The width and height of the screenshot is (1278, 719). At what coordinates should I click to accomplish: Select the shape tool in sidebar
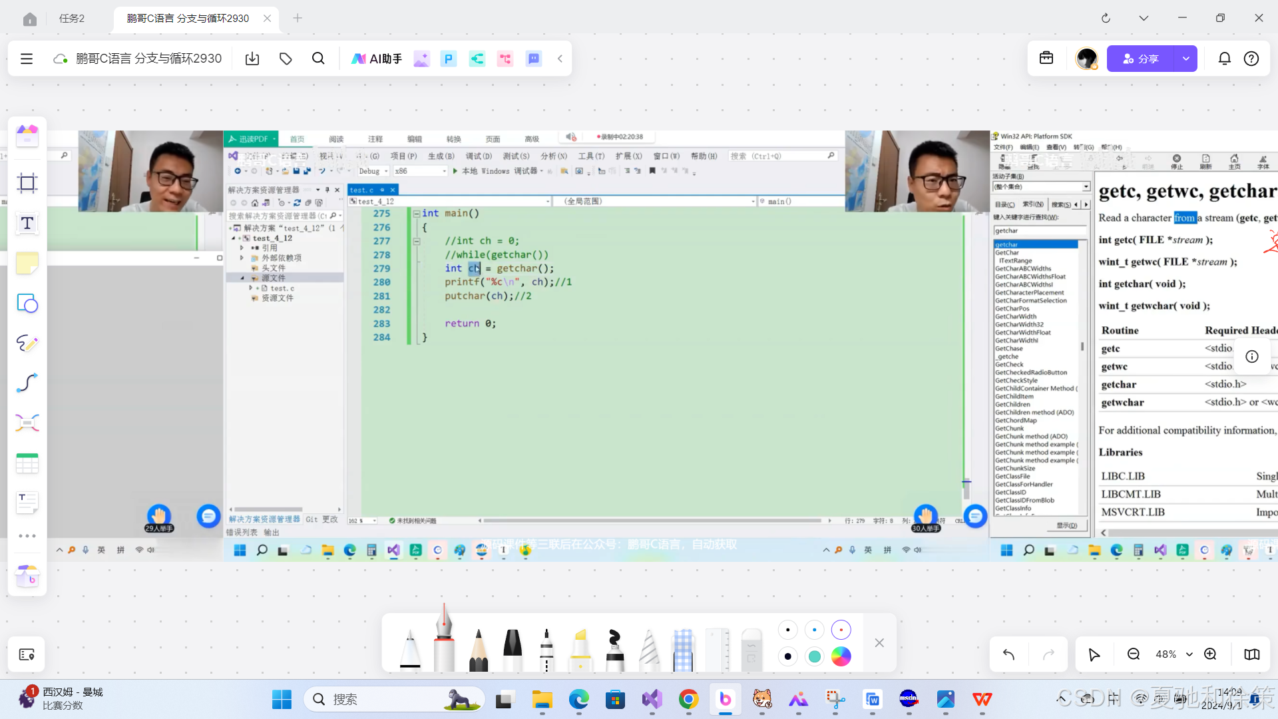click(27, 304)
